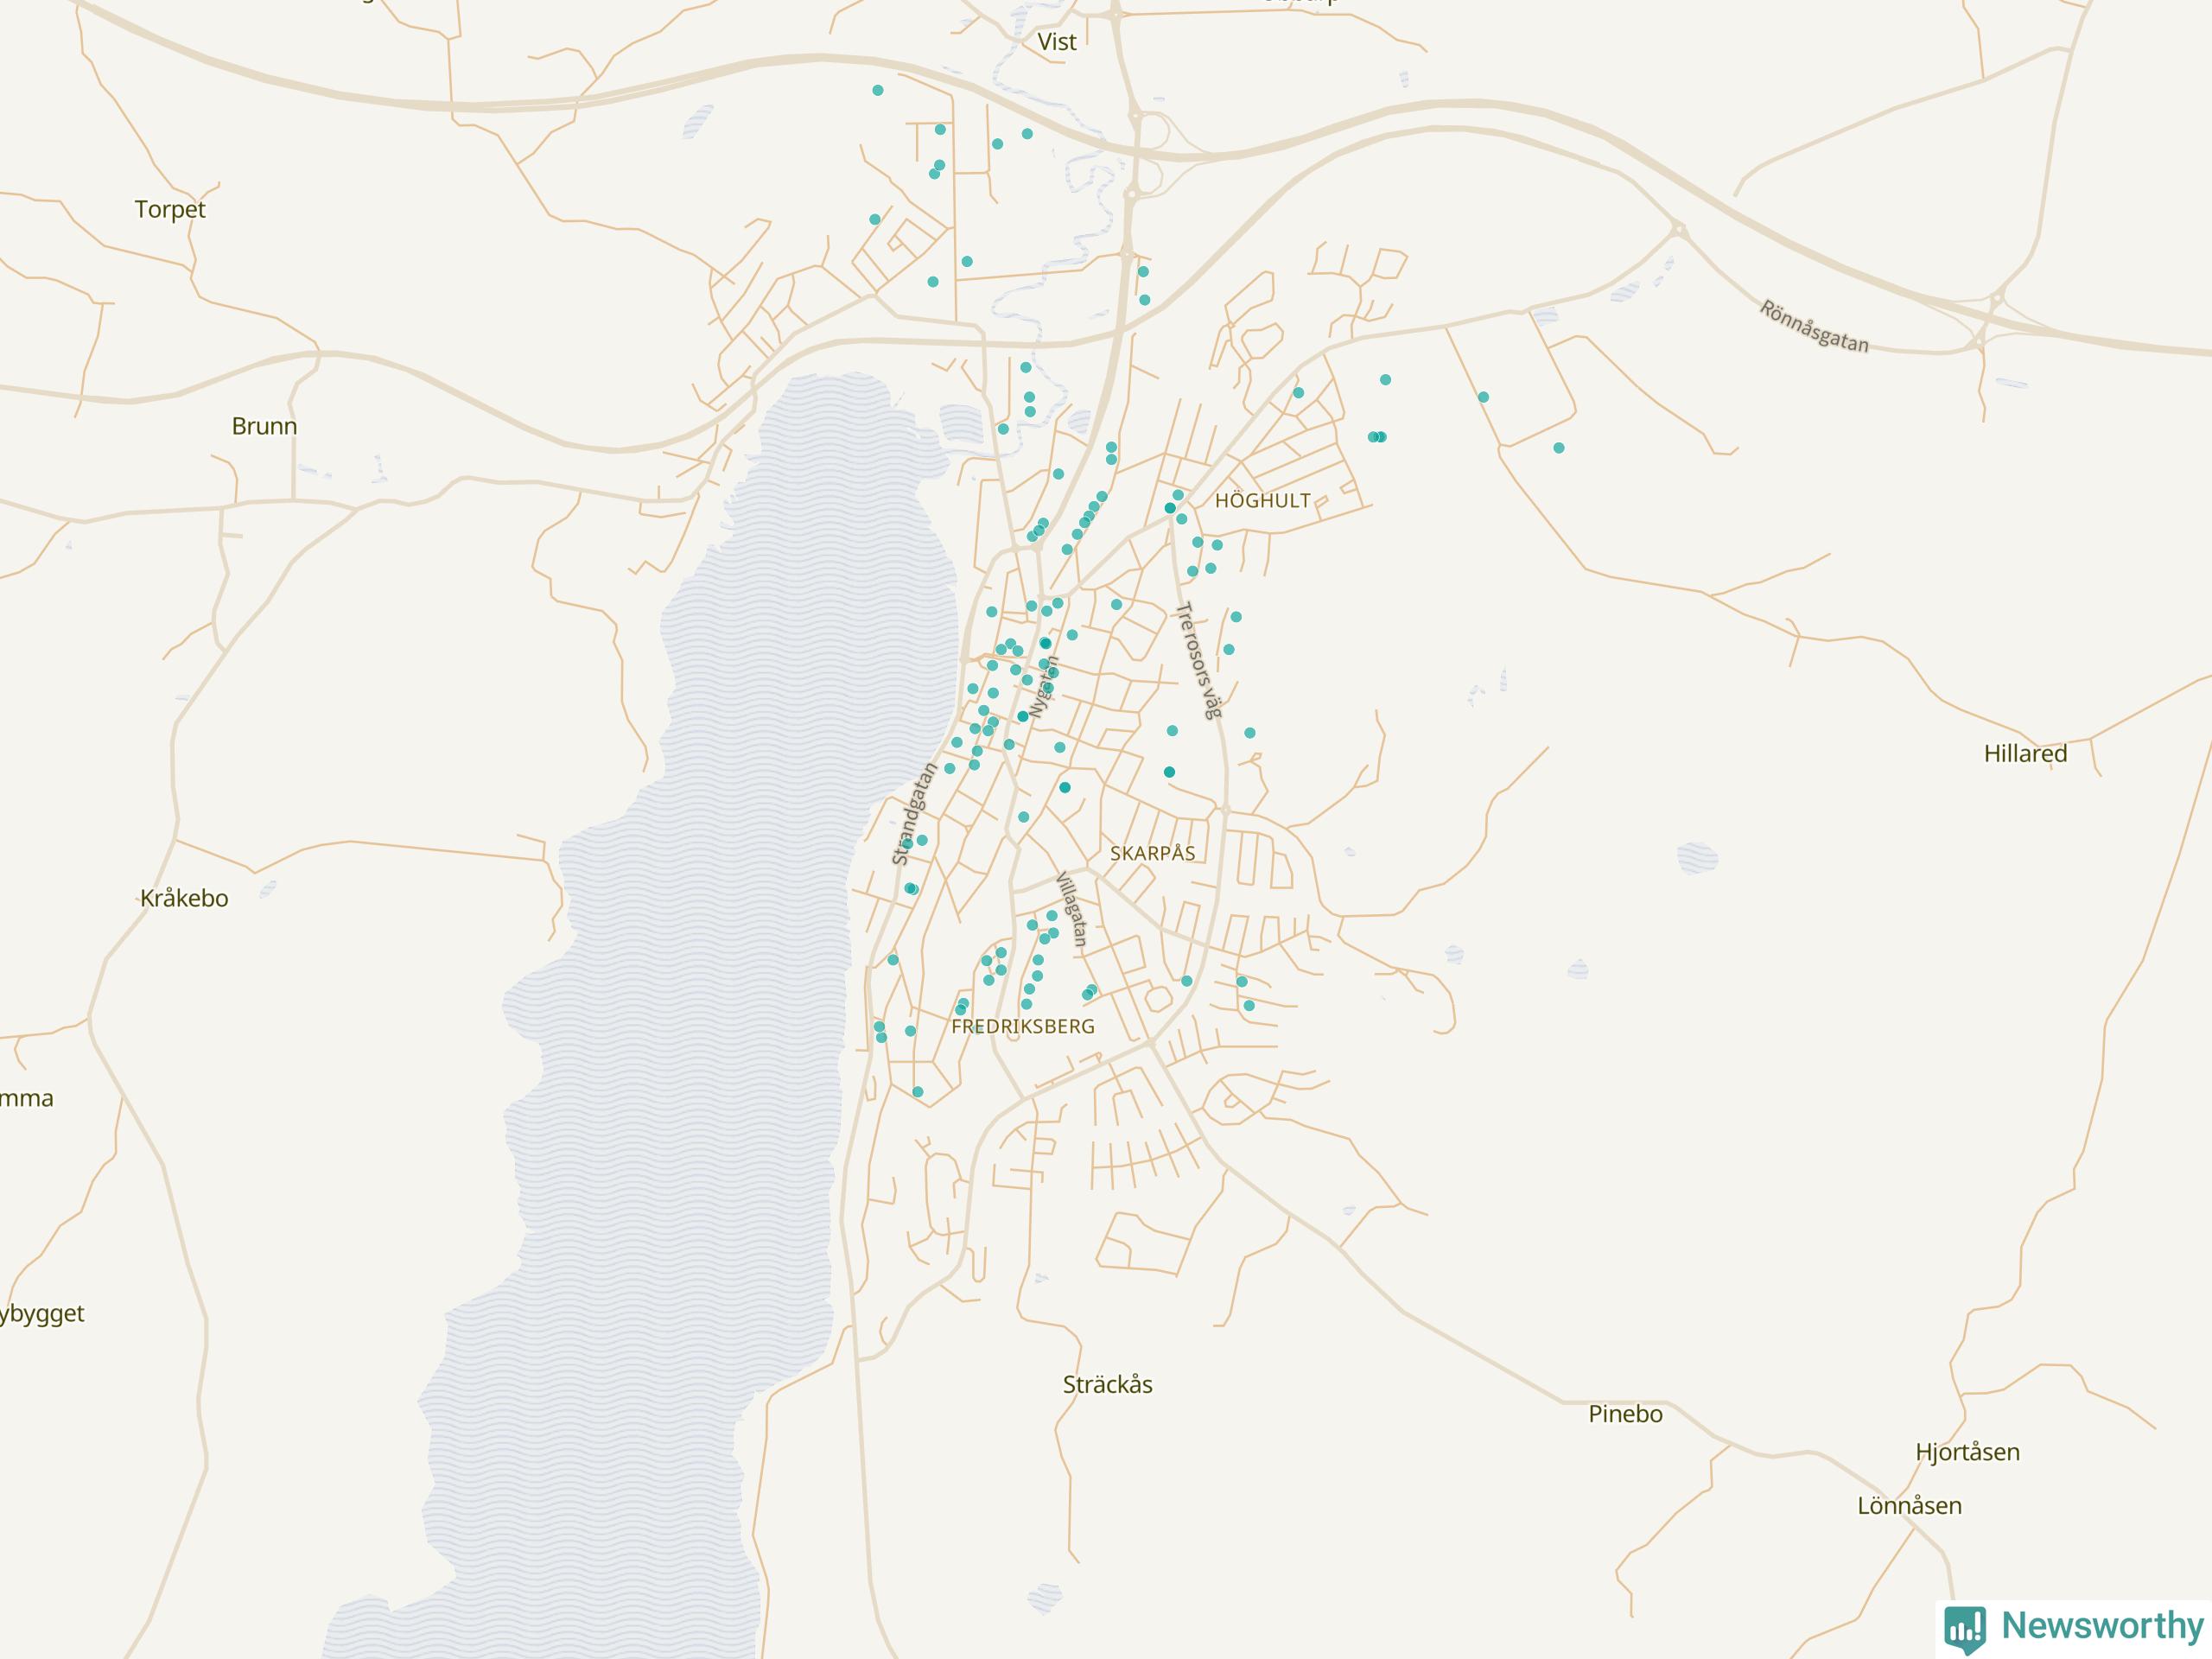The height and width of the screenshot is (1659, 2212).
Task: Click the Villagatan street label
Action: (x=1071, y=909)
